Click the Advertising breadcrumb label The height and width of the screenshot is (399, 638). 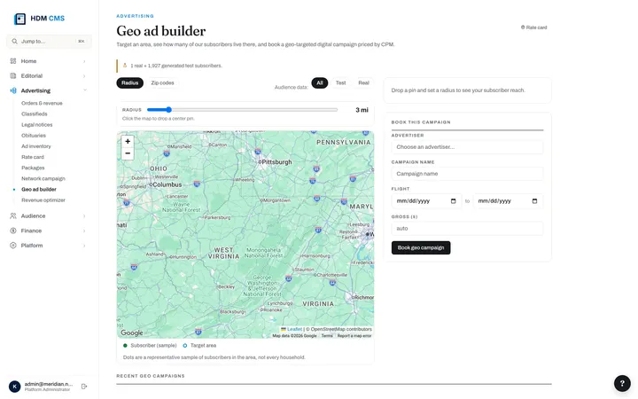point(135,16)
